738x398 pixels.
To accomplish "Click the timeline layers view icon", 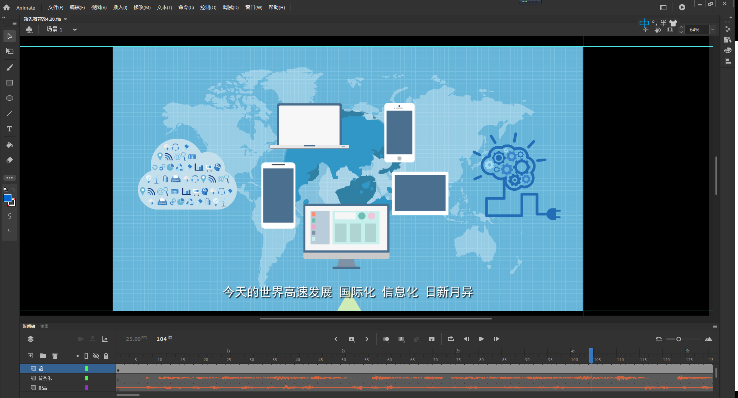I will click(31, 339).
